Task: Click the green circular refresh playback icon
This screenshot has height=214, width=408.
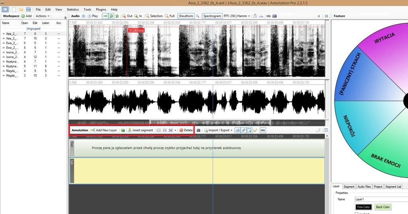Action: click(117, 16)
